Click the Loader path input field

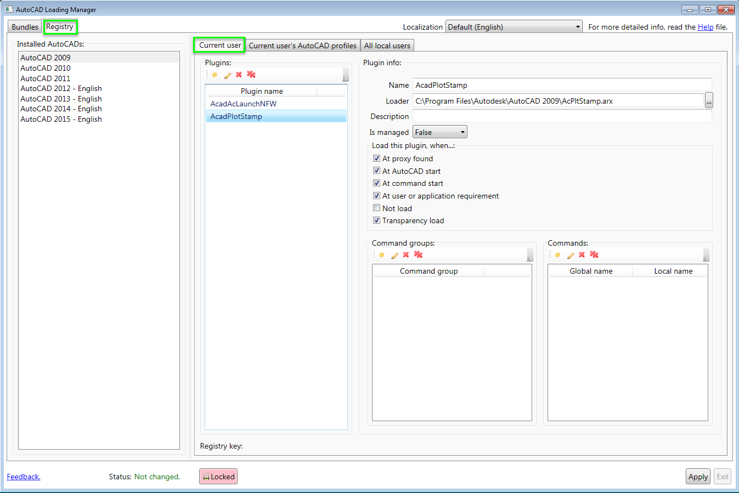[x=558, y=101]
